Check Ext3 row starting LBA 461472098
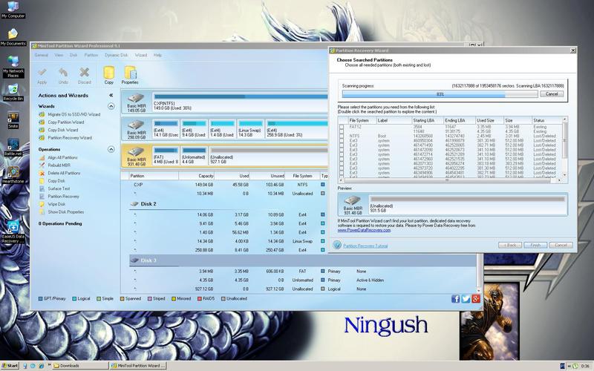Viewport: 594px width, 371px height. pos(342,150)
